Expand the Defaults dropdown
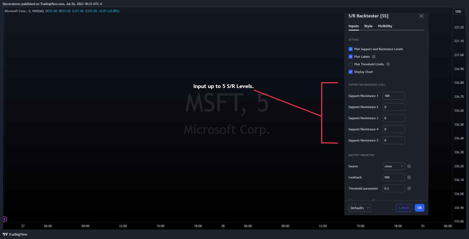 360,208
